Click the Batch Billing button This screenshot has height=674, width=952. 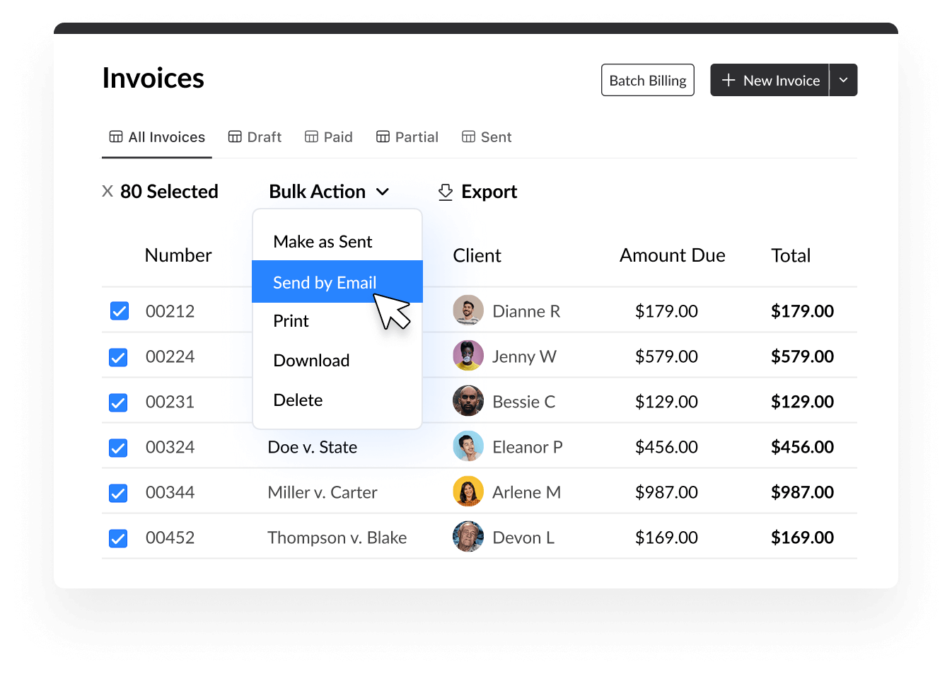(x=647, y=81)
